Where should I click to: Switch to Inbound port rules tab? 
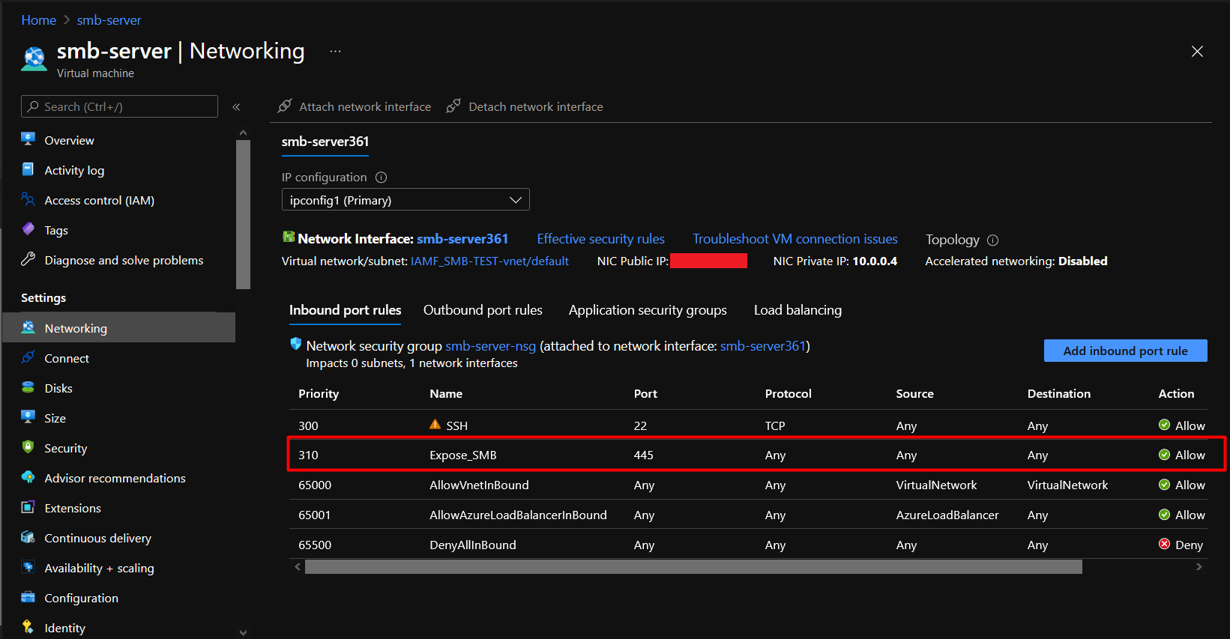coord(345,310)
